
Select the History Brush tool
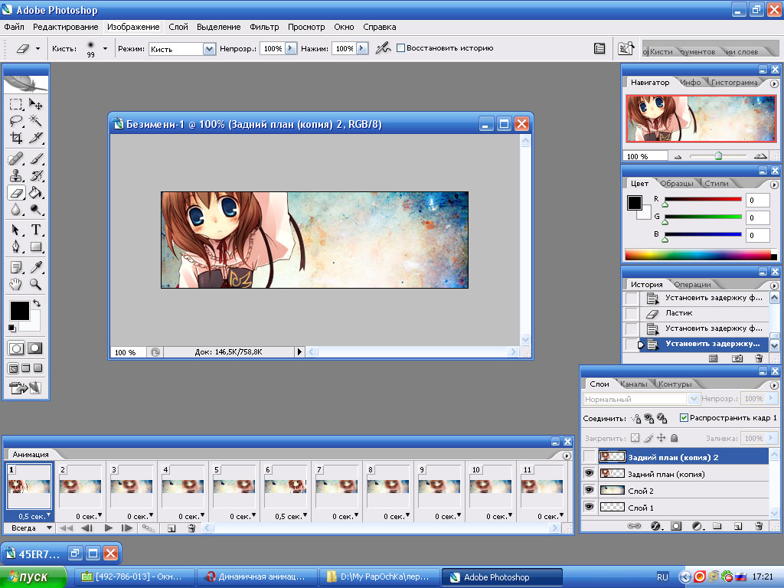click(x=35, y=176)
